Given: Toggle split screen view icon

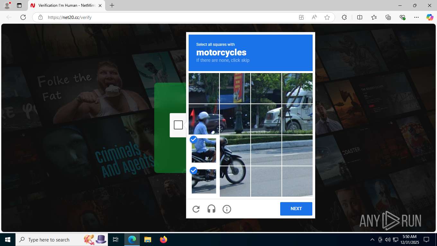Looking at the screenshot, I should pyautogui.click(x=360, y=17).
